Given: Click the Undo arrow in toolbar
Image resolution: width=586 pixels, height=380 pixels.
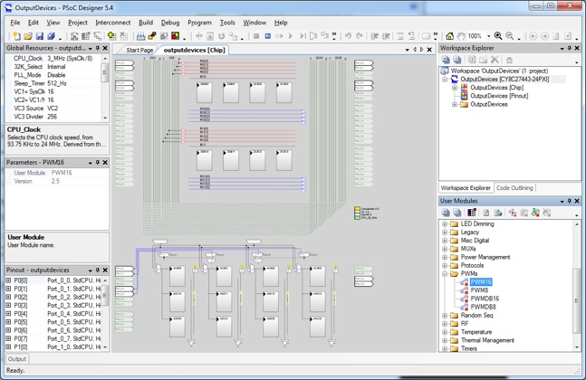Looking at the screenshot, I should [x=348, y=36].
